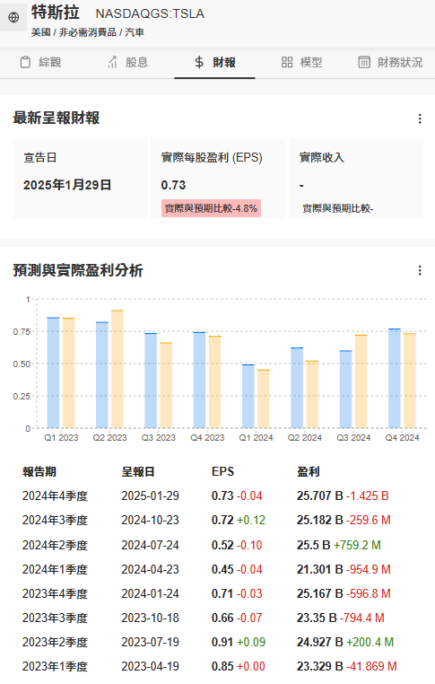Click the Q1 2024 blue bar

[248, 396]
